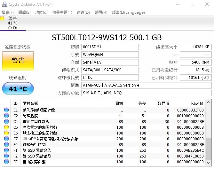Click the drive letter field C: D:
This screenshot has width=214, height=169.
click(110, 78)
